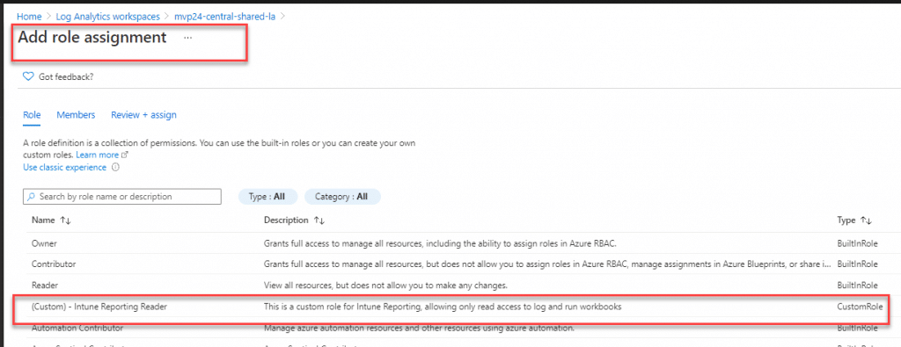901x347 pixels.
Task: Switch to the Review + assign tab
Action: (143, 115)
